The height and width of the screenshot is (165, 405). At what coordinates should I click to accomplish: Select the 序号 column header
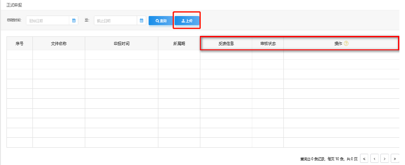tap(19, 43)
